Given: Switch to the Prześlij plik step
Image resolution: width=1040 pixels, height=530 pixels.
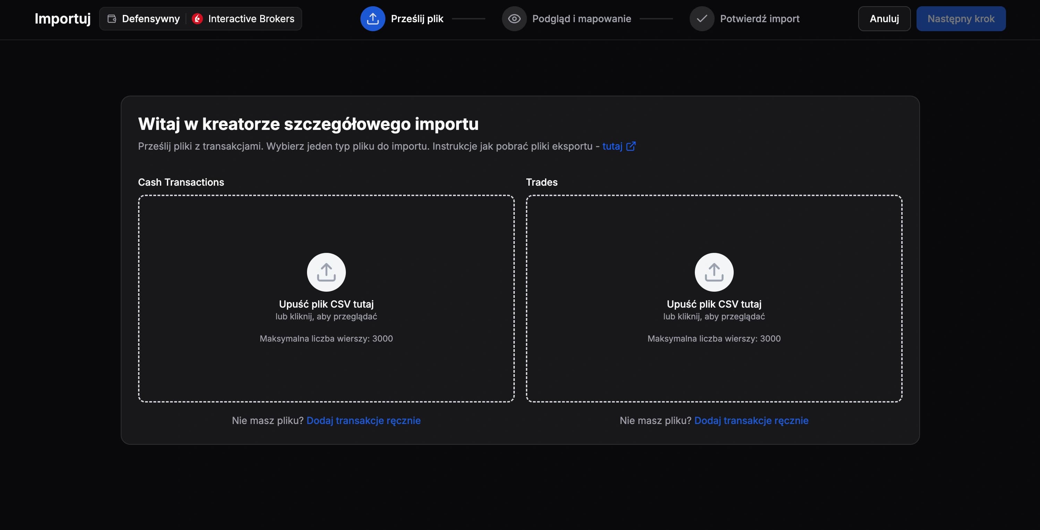Looking at the screenshot, I should click(416, 19).
